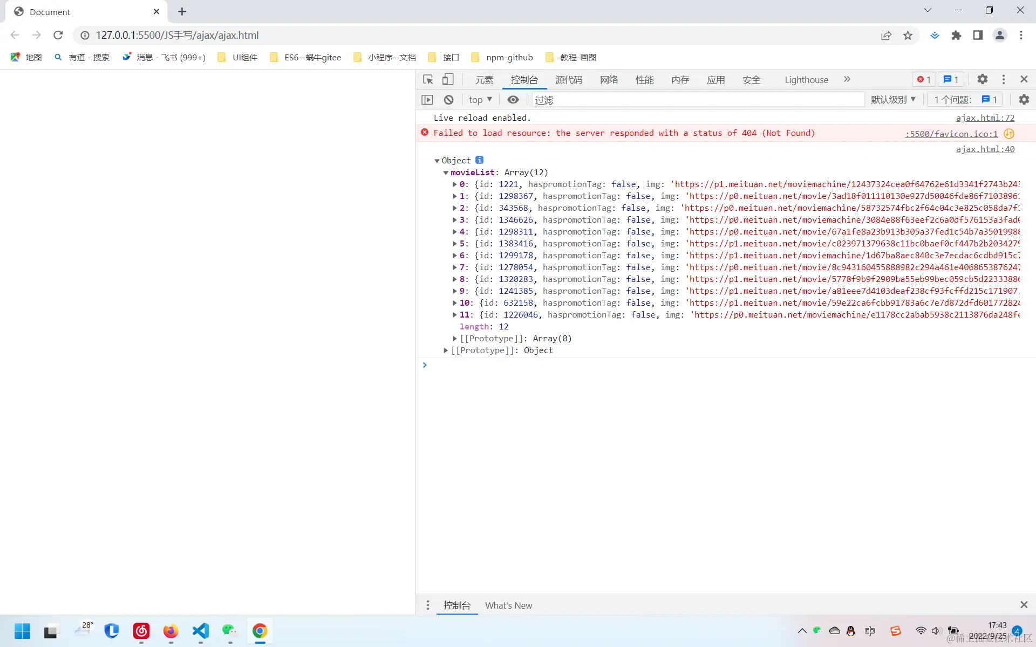The image size is (1036, 647).
Task: Expand array item 1 with id 1298367
Action: click(x=455, y=196)
